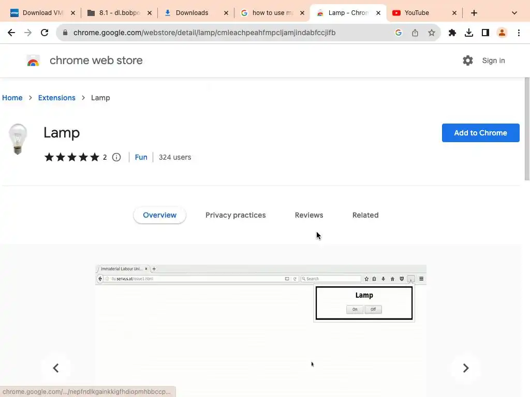Click Sign in

click(493, 61)
